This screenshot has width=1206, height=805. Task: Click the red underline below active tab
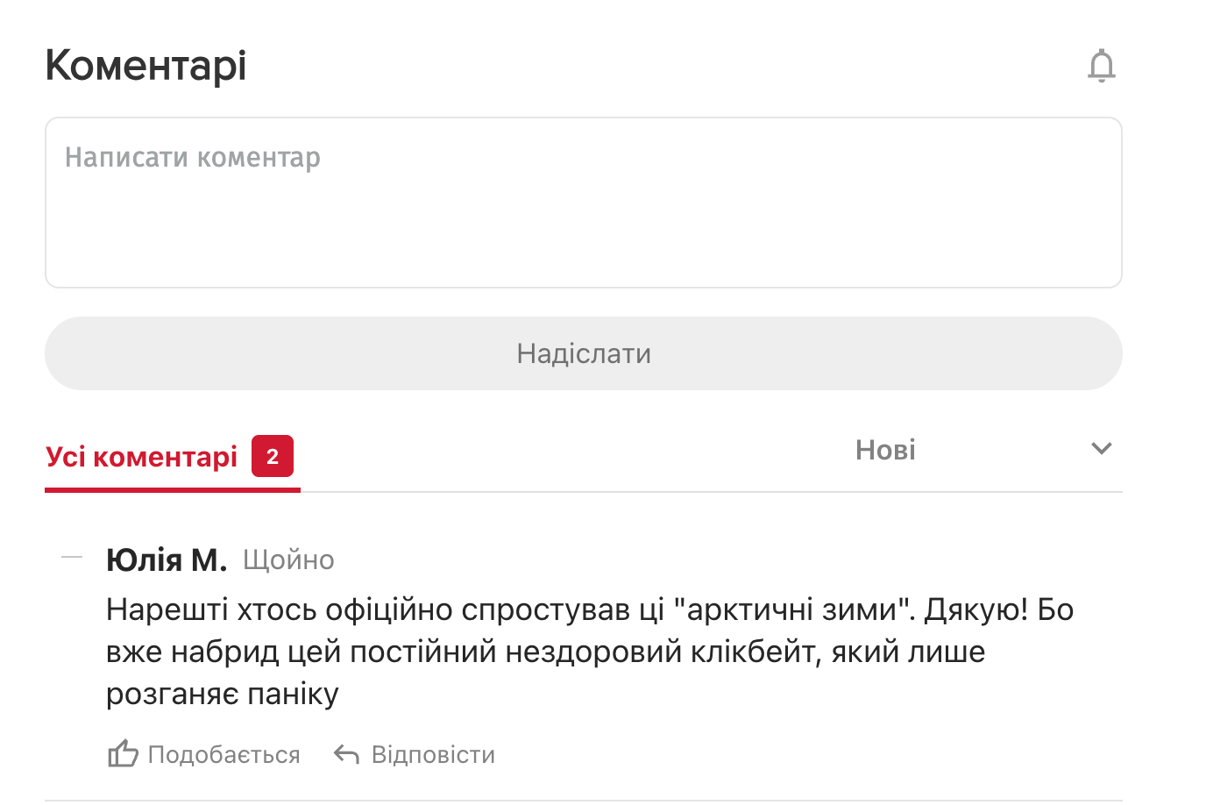click(173, 489)
